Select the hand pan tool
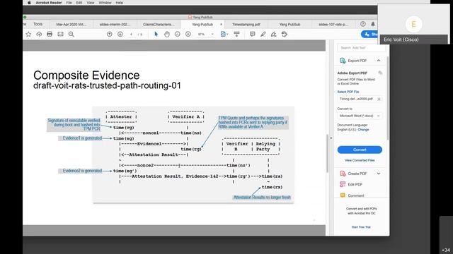Image resolution: width=453 pixels, height=254 pixels. pos(167,35)
